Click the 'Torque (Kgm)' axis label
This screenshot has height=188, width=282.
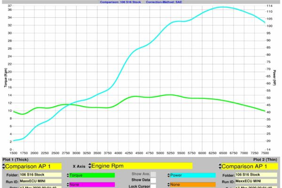click(x=6, y=78)
